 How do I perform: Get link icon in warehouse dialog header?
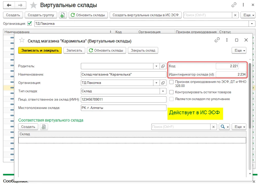point(217,40)
